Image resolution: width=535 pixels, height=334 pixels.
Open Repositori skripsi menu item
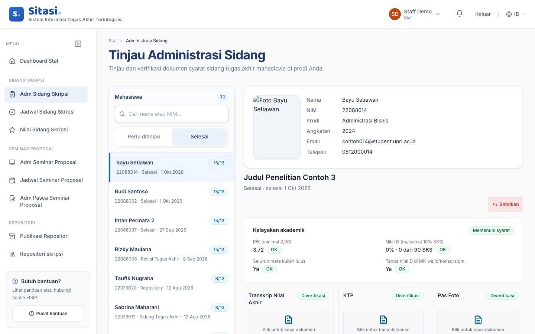pyautogui.click(x=46, y=254)
